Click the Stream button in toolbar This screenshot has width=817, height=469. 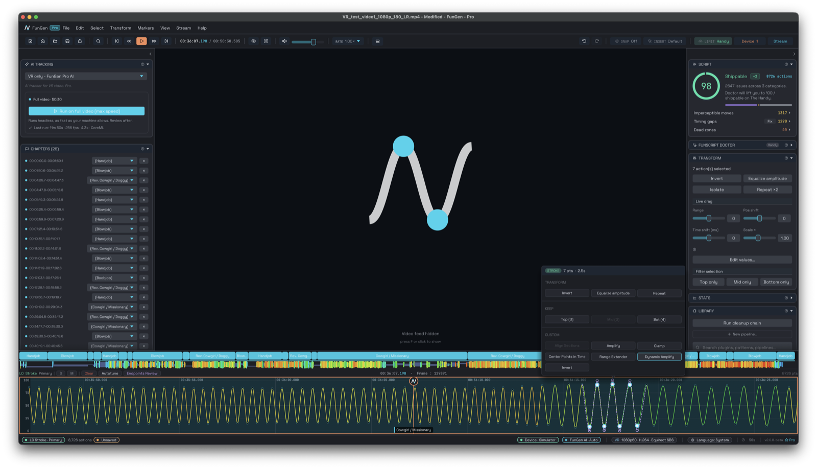coord(780,41)
